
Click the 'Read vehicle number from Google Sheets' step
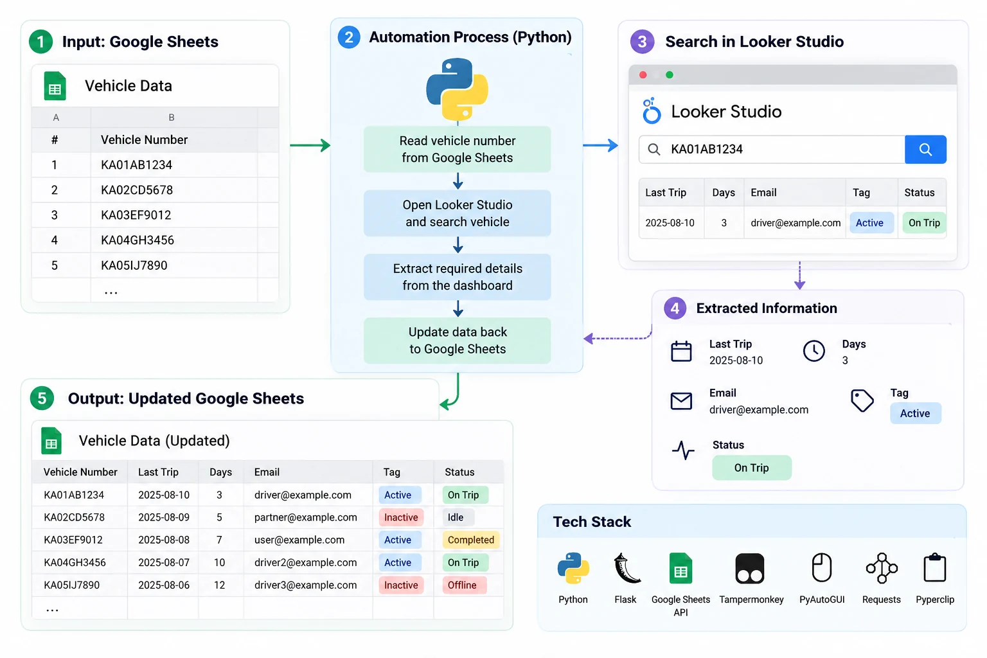[x=458, y=149]
